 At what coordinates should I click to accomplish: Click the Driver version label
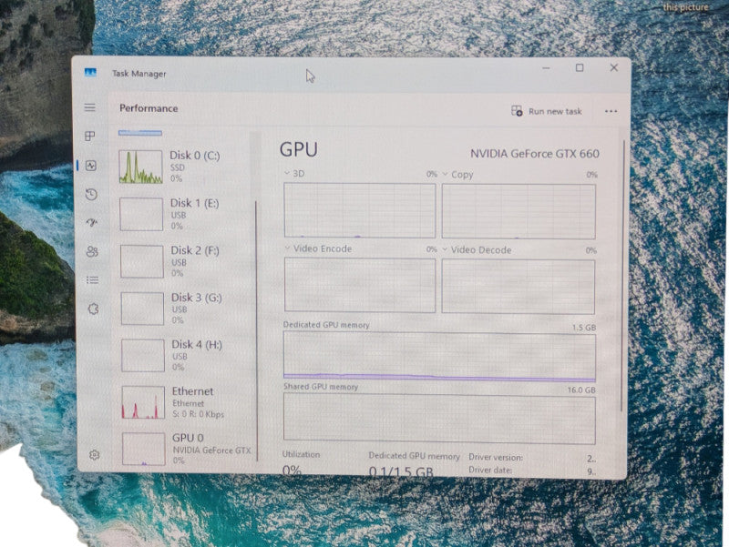click(496, 458)
